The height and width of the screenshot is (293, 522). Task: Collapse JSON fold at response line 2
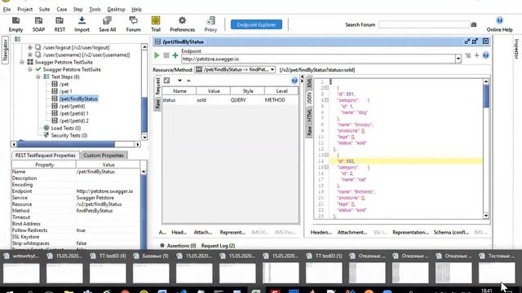coord(326,88)
